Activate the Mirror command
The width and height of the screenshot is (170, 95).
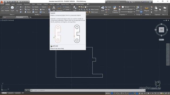pyautogui.click(x=35, y=9)
